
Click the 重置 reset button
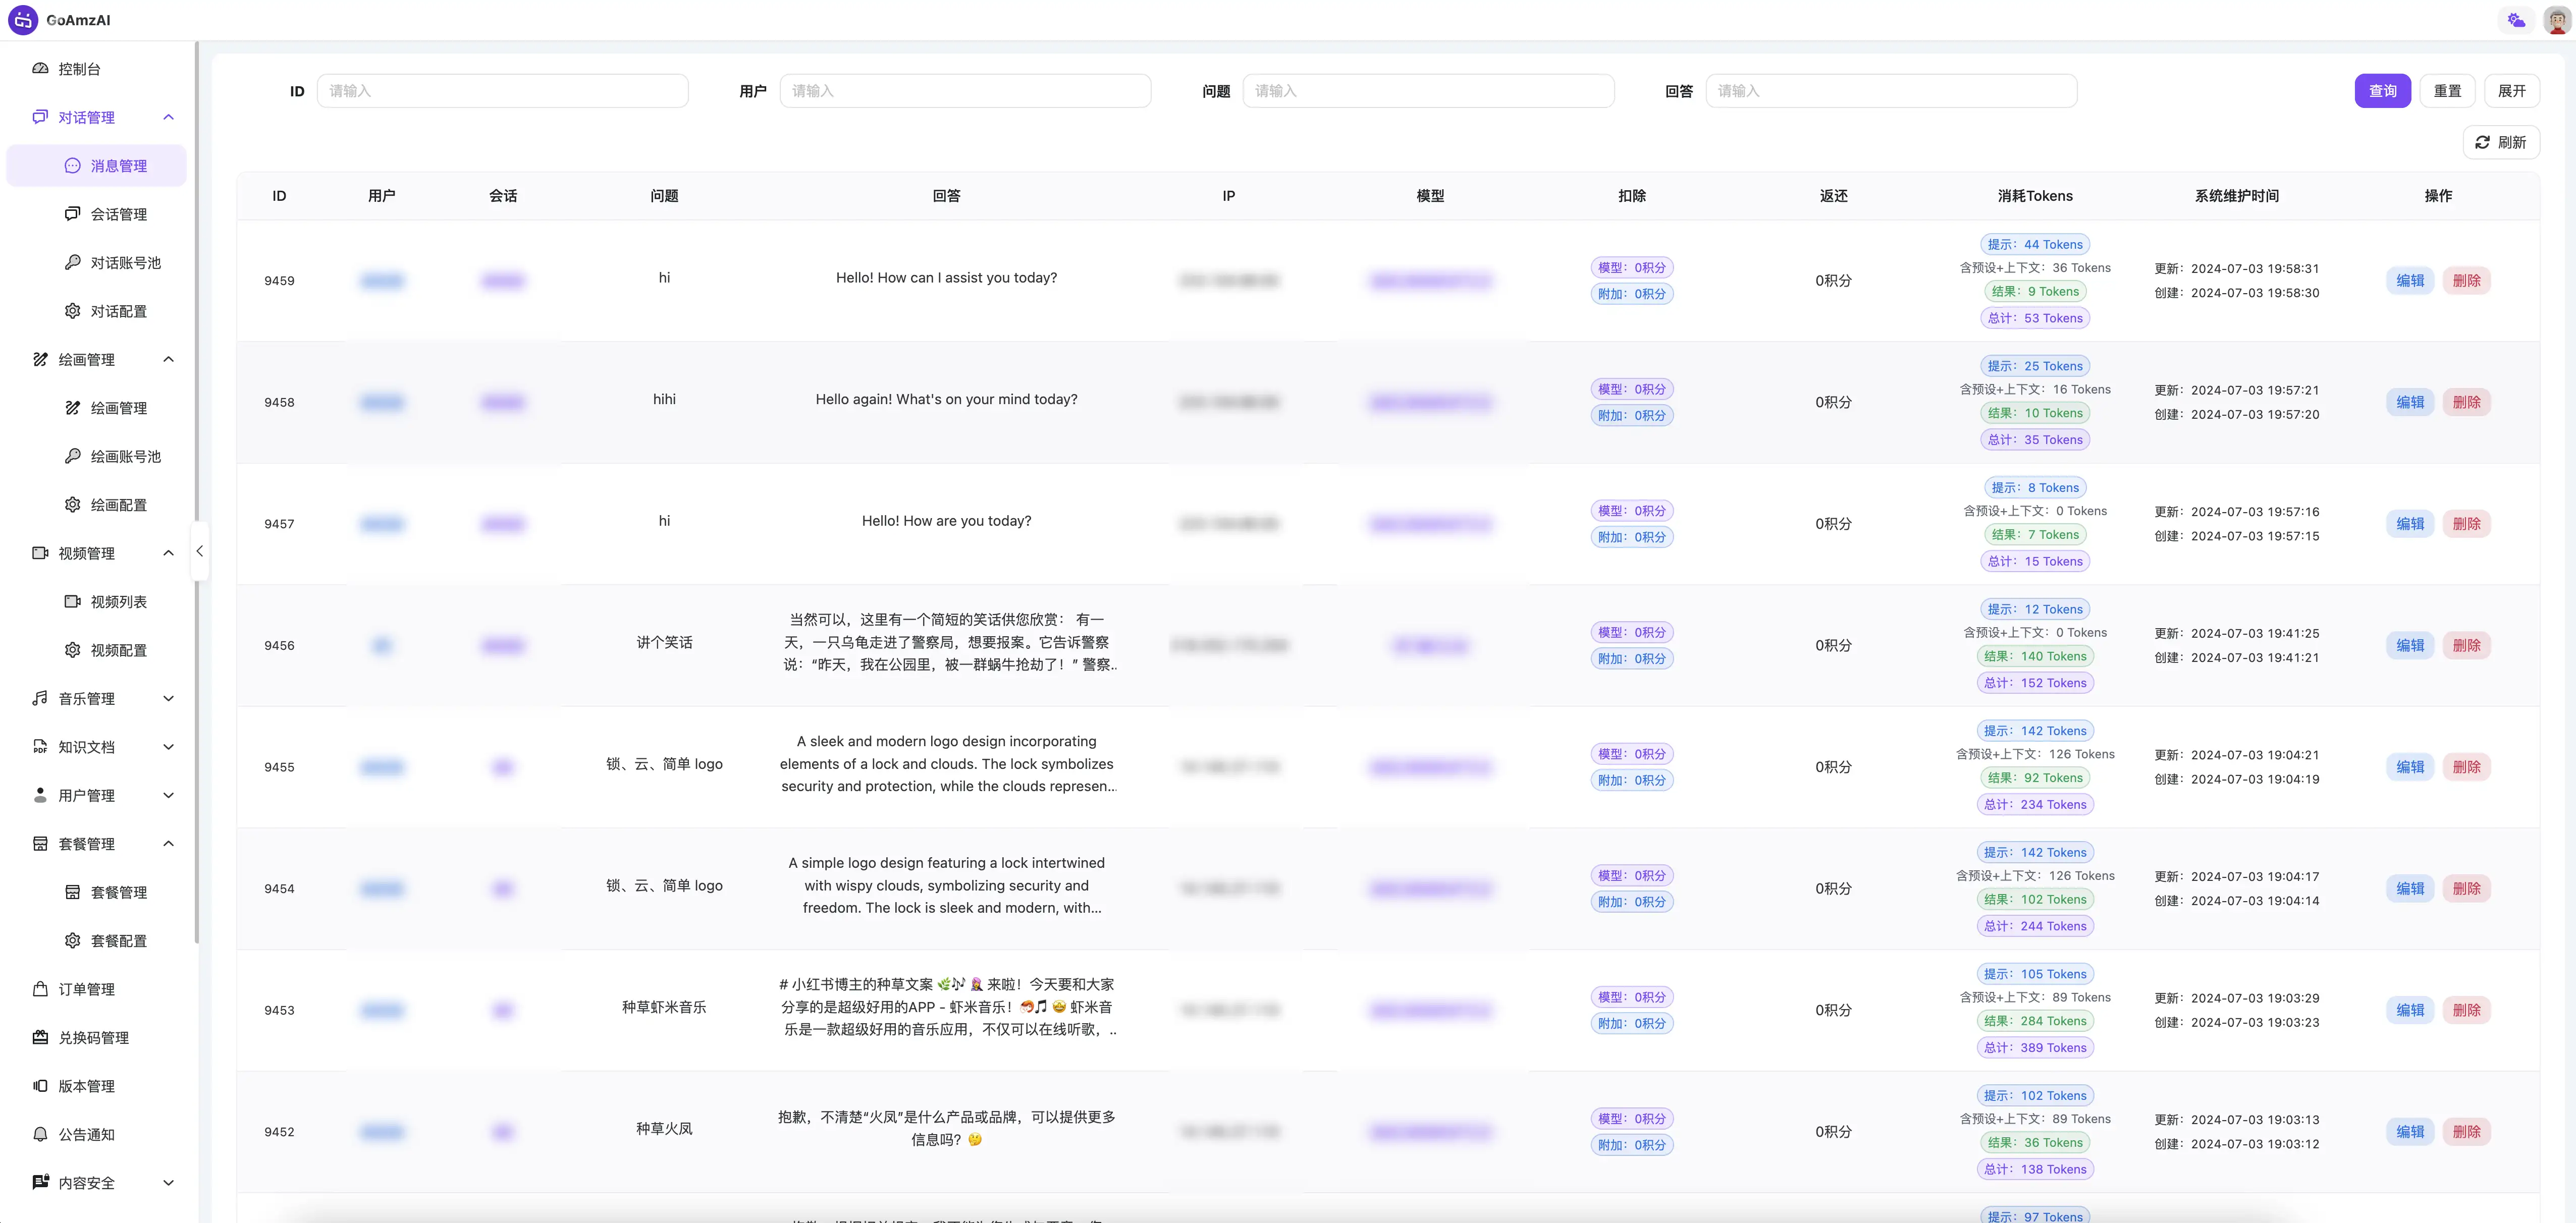(x=2447, y=91)
